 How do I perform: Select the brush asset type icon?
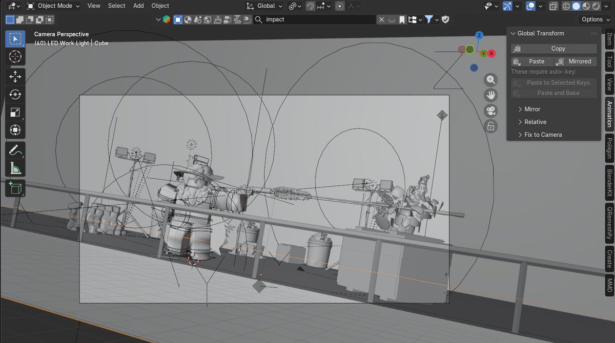point(217,19)
